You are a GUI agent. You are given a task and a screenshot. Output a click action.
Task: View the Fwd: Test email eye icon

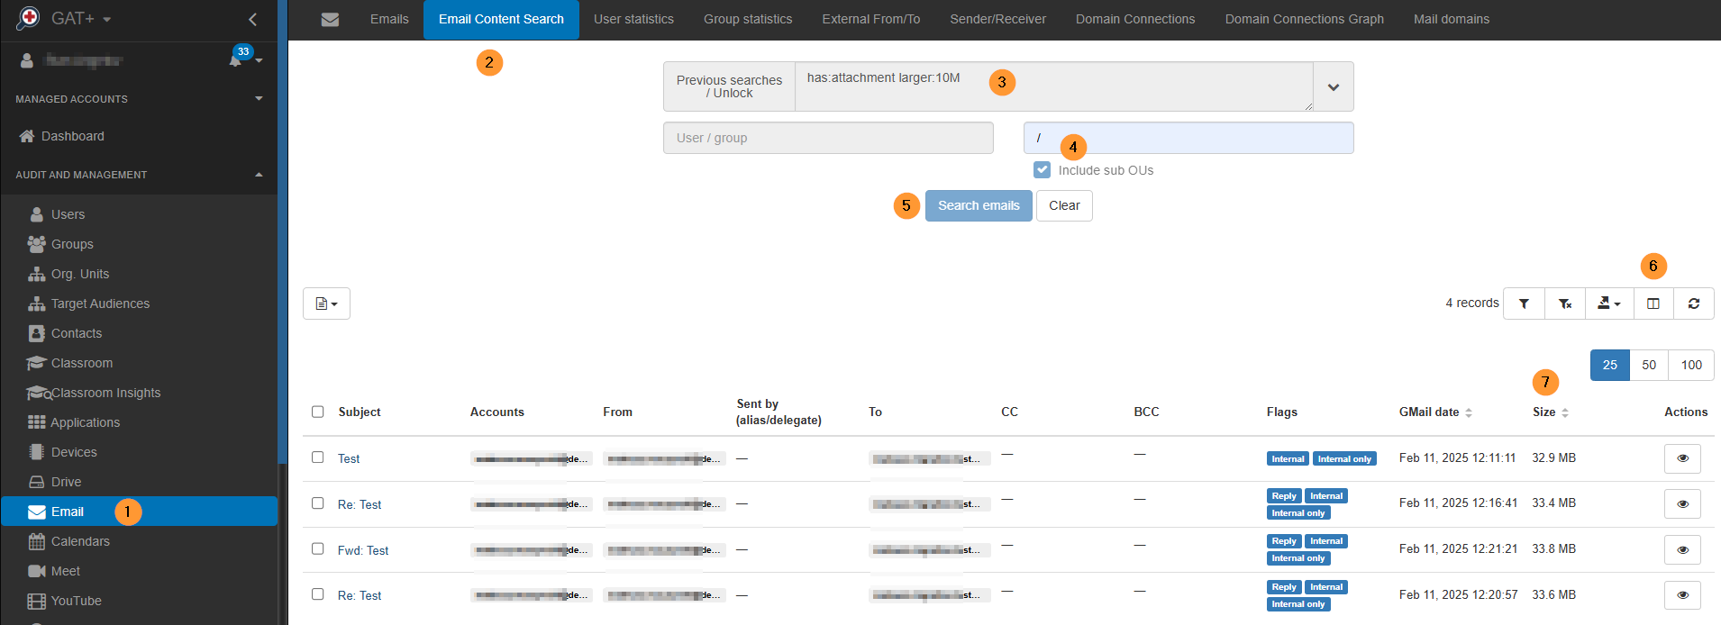tap(1682, 549)
